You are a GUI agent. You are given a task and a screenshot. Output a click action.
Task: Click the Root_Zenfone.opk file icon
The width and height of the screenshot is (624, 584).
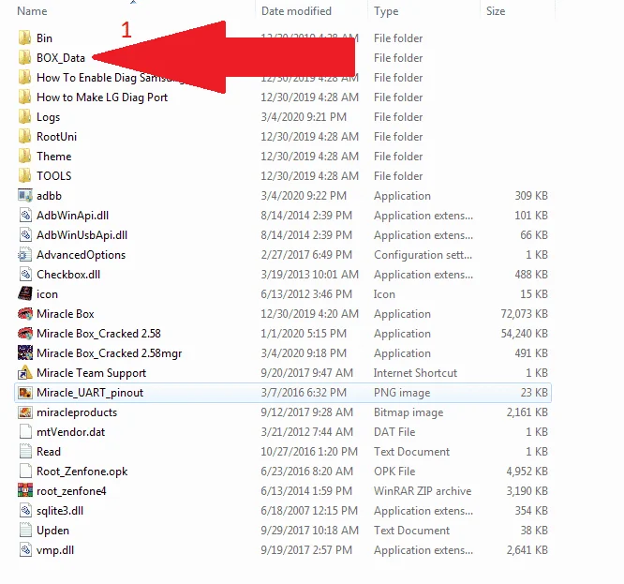click(x=25, y=472)
